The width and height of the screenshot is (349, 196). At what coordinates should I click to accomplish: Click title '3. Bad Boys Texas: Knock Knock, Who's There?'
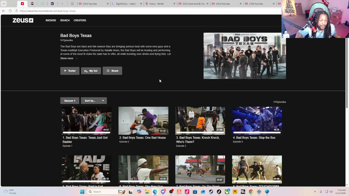tap(198, 140)
